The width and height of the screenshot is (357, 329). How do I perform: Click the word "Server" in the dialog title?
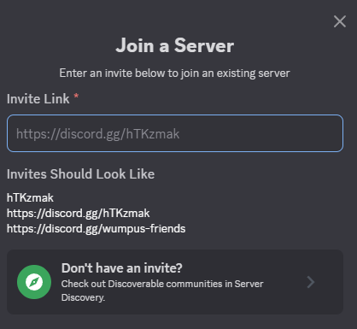(204, 45)
